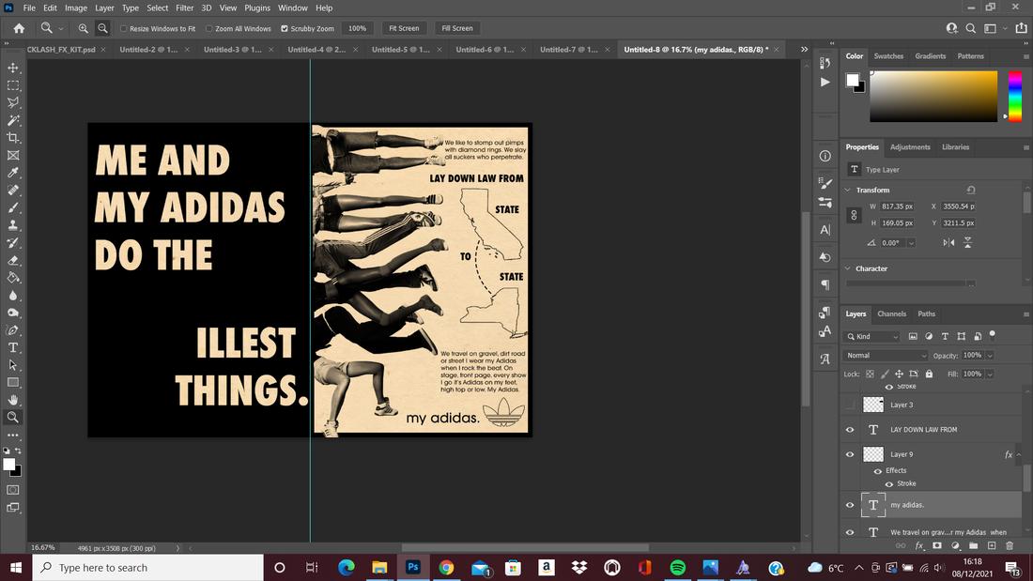Filter layers by type layers icon

click(945, 336)
